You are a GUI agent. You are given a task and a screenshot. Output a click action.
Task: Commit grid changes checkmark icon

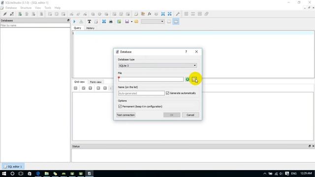(84, 88)
